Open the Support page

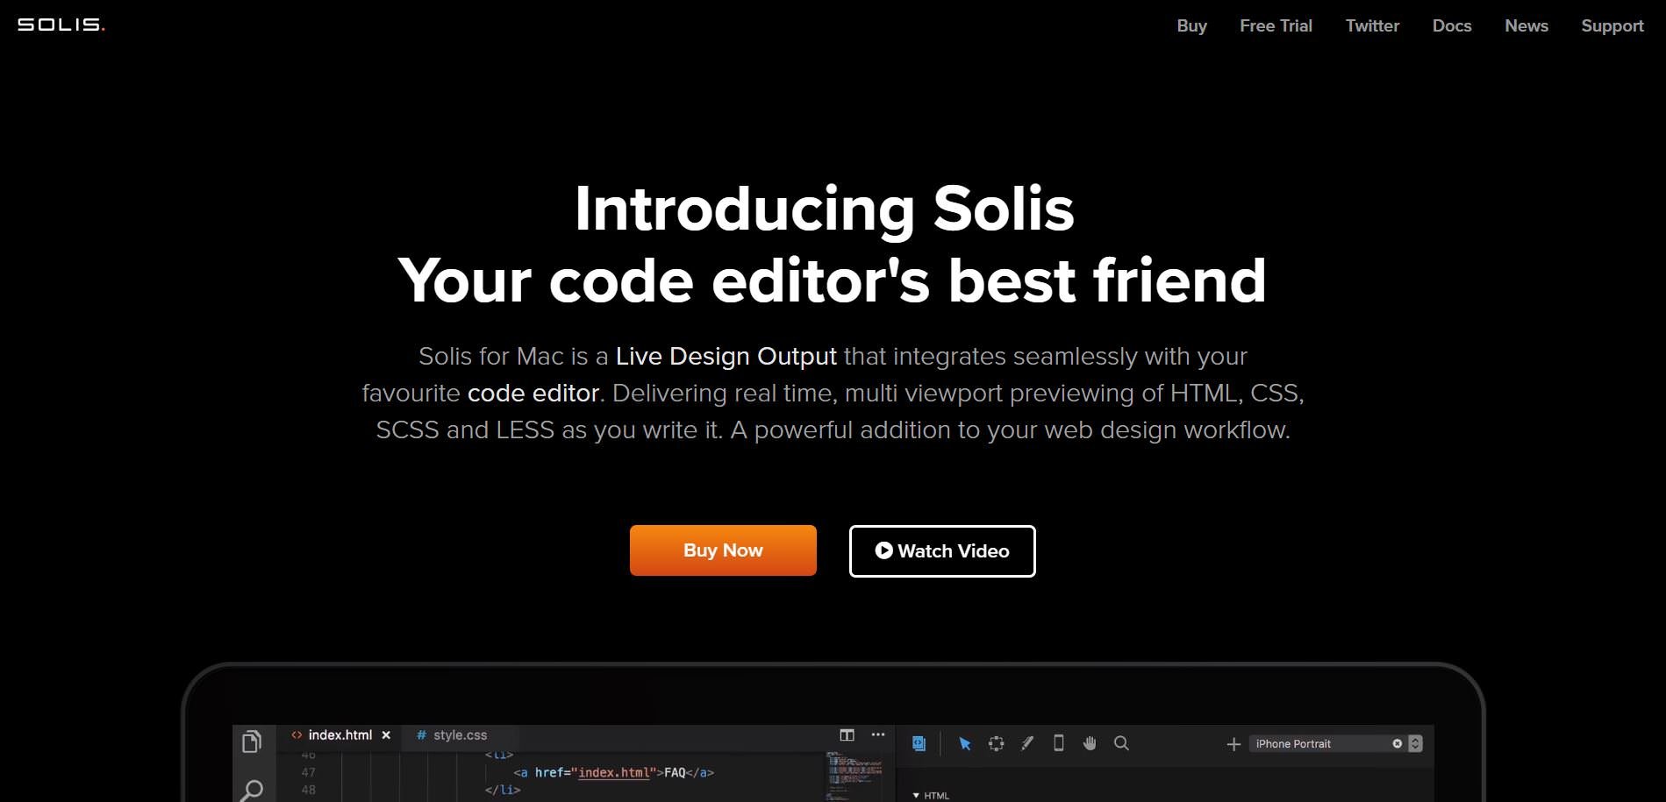1612,26
